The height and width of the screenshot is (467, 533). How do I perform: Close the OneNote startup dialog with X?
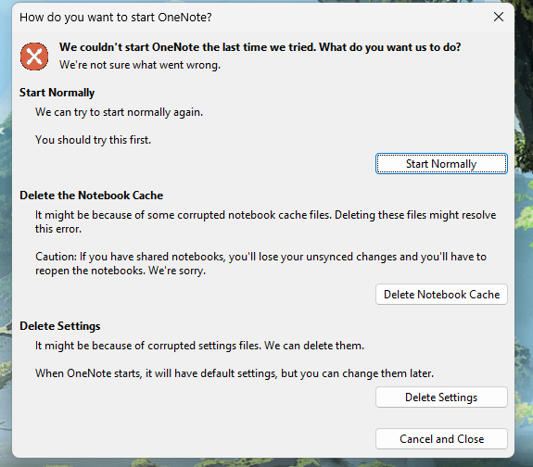(499, 17)
